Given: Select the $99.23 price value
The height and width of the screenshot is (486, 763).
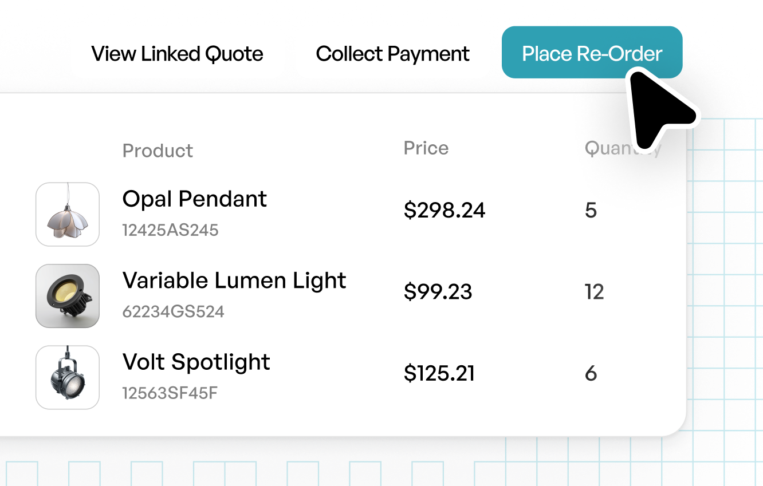Looking at the screenshot, I should [438, 292].
